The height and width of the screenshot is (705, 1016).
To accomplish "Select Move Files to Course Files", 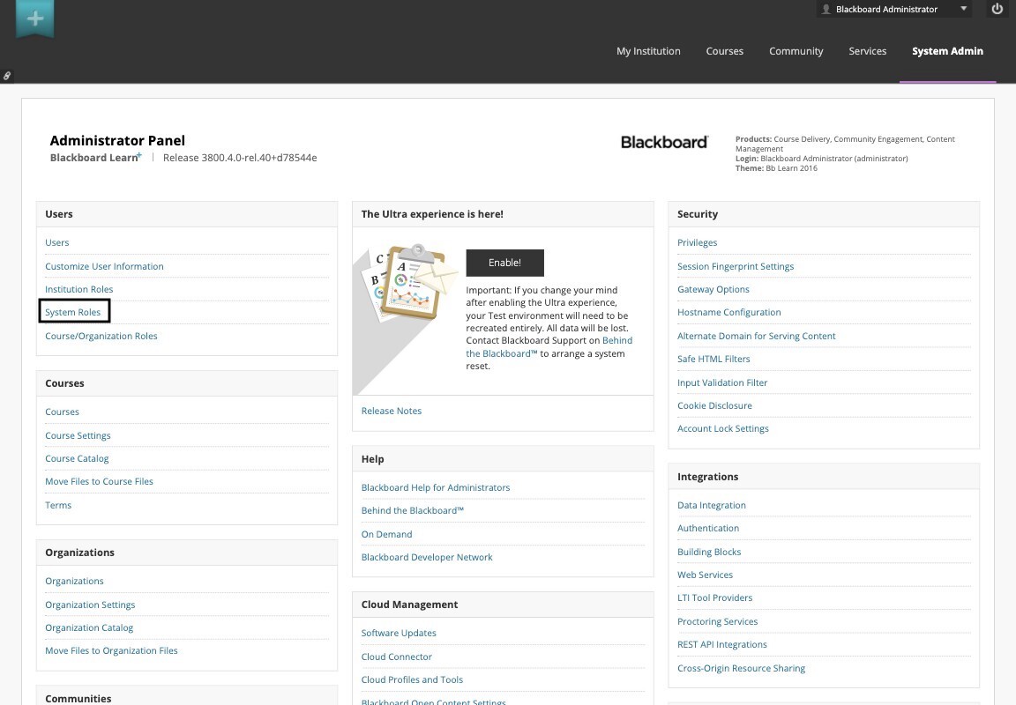I will tap(99, 482).
